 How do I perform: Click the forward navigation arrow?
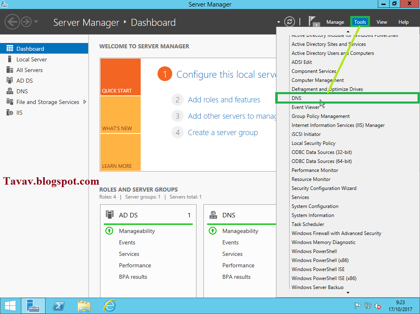point(26,22)
